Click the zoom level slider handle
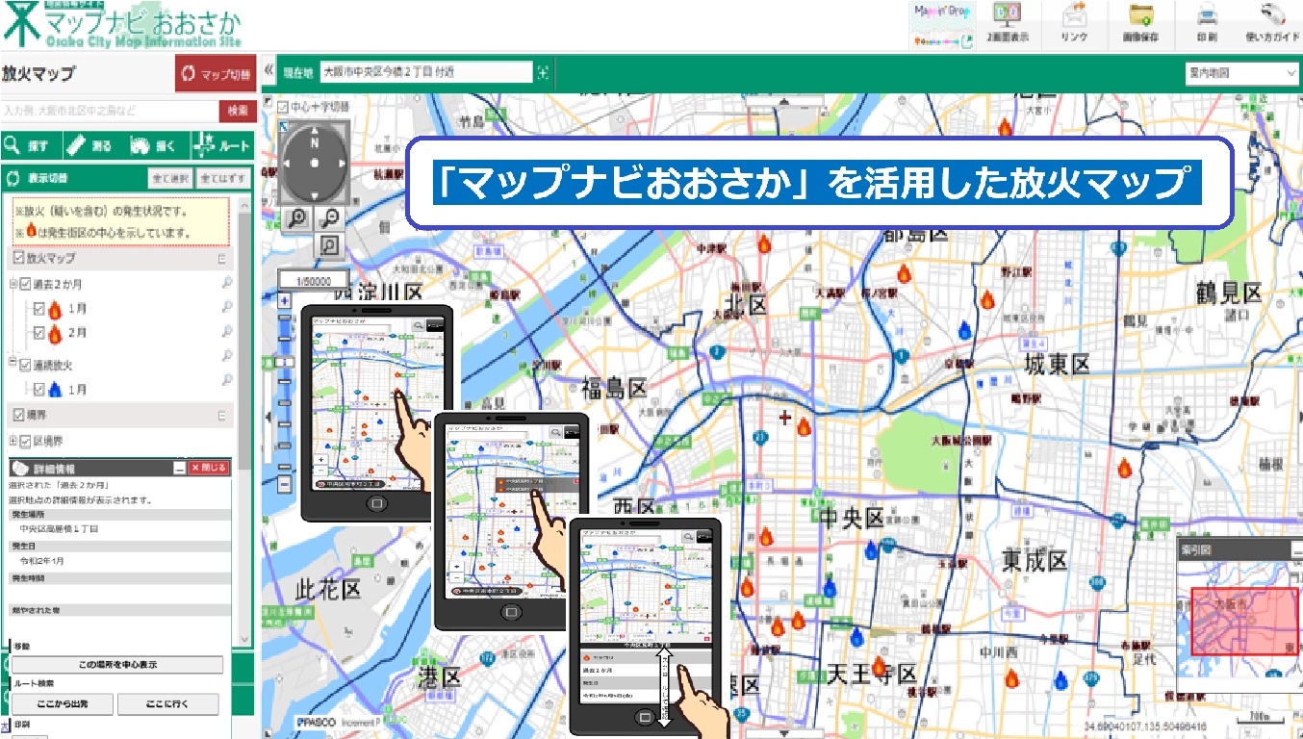 pos(284,364)
